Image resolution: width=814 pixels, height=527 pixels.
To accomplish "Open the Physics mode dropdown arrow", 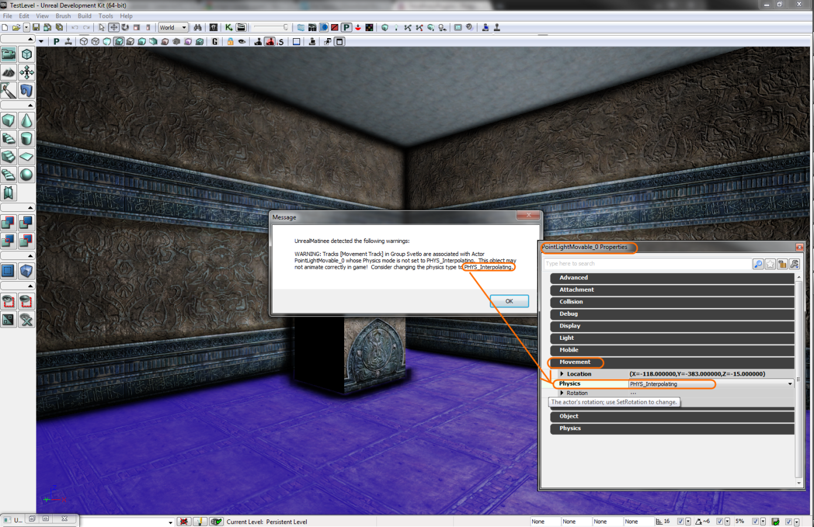I will [x=790, y=384].
